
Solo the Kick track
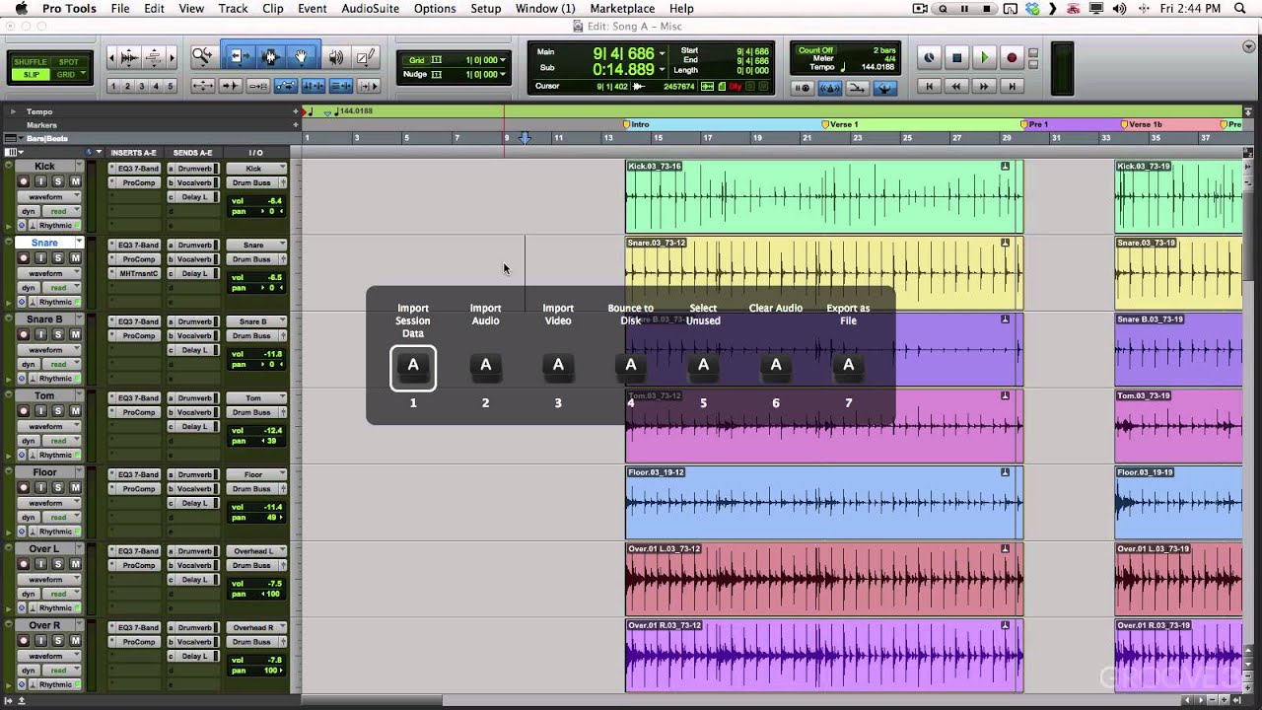[57, 181]
